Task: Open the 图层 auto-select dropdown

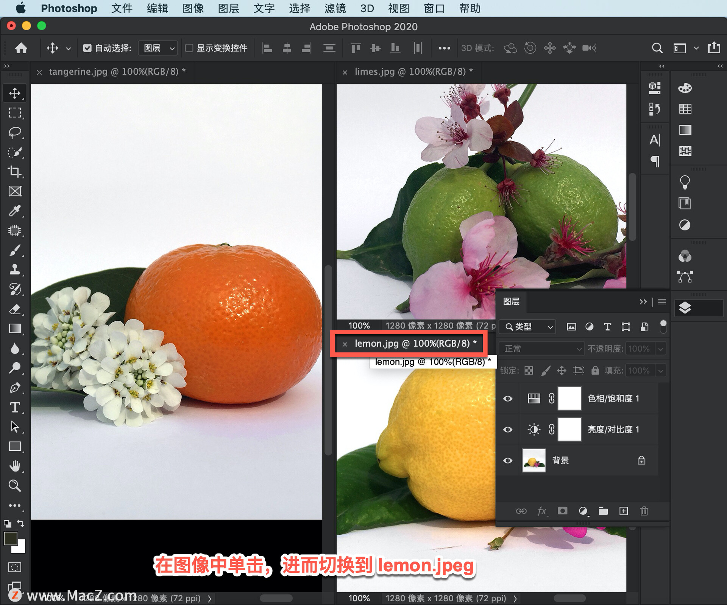Action: pyautogui.click(x=158, y=48)
